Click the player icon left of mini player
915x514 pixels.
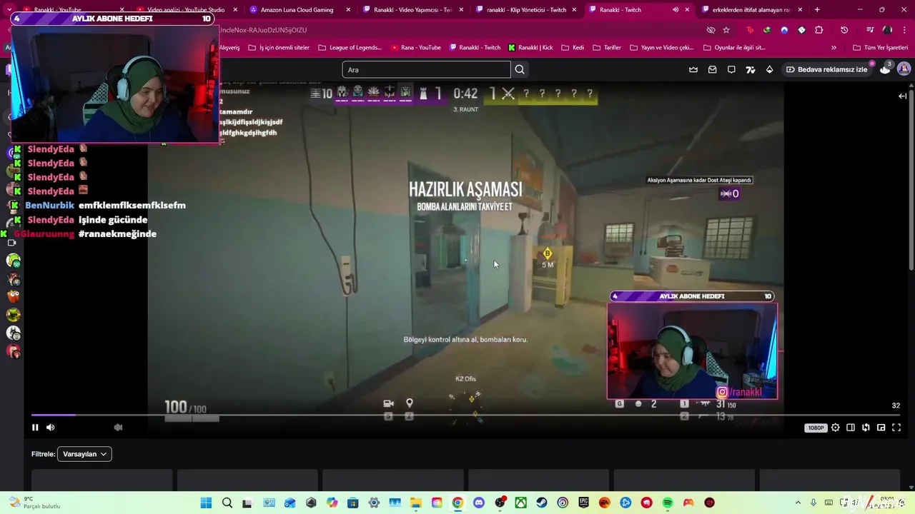click(866, 428)
